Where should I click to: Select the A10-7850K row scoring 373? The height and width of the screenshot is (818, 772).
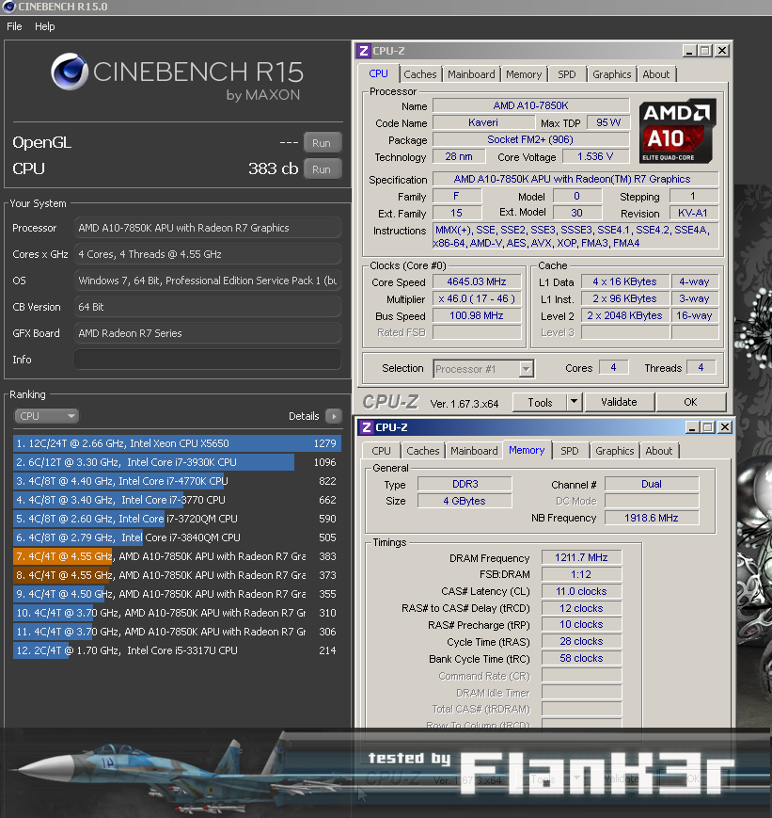click(177, 575)
